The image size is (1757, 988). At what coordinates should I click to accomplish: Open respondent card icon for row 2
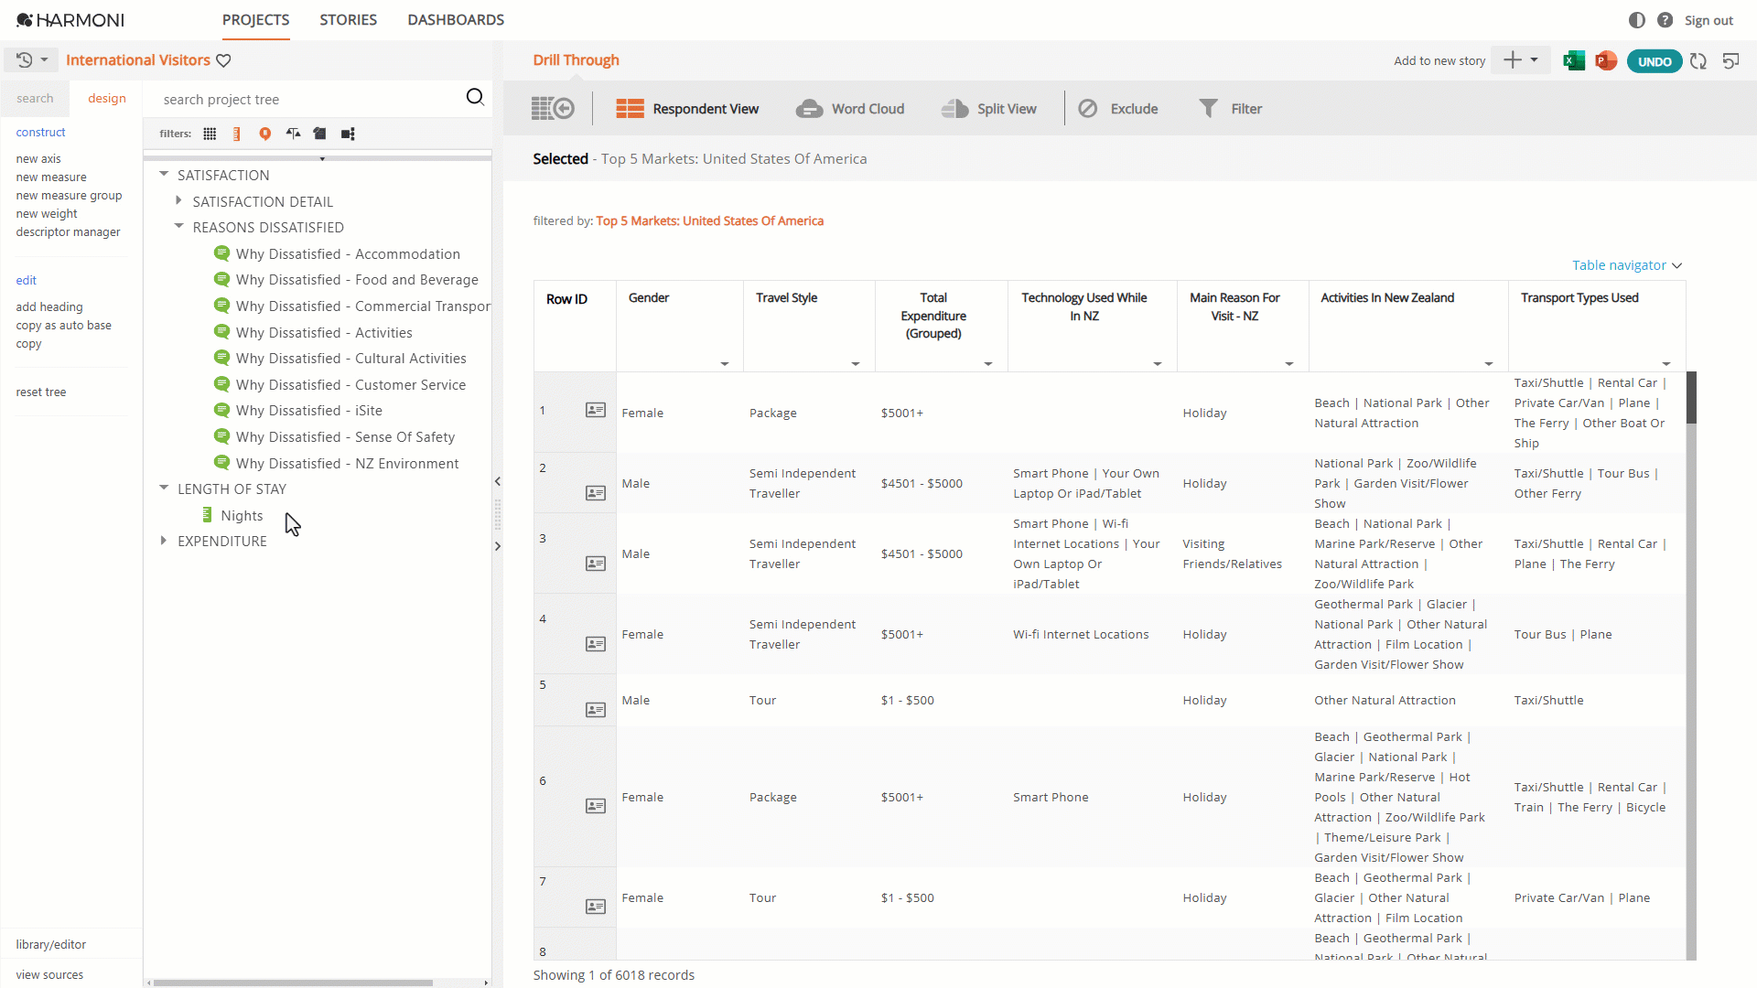point(596,493)
